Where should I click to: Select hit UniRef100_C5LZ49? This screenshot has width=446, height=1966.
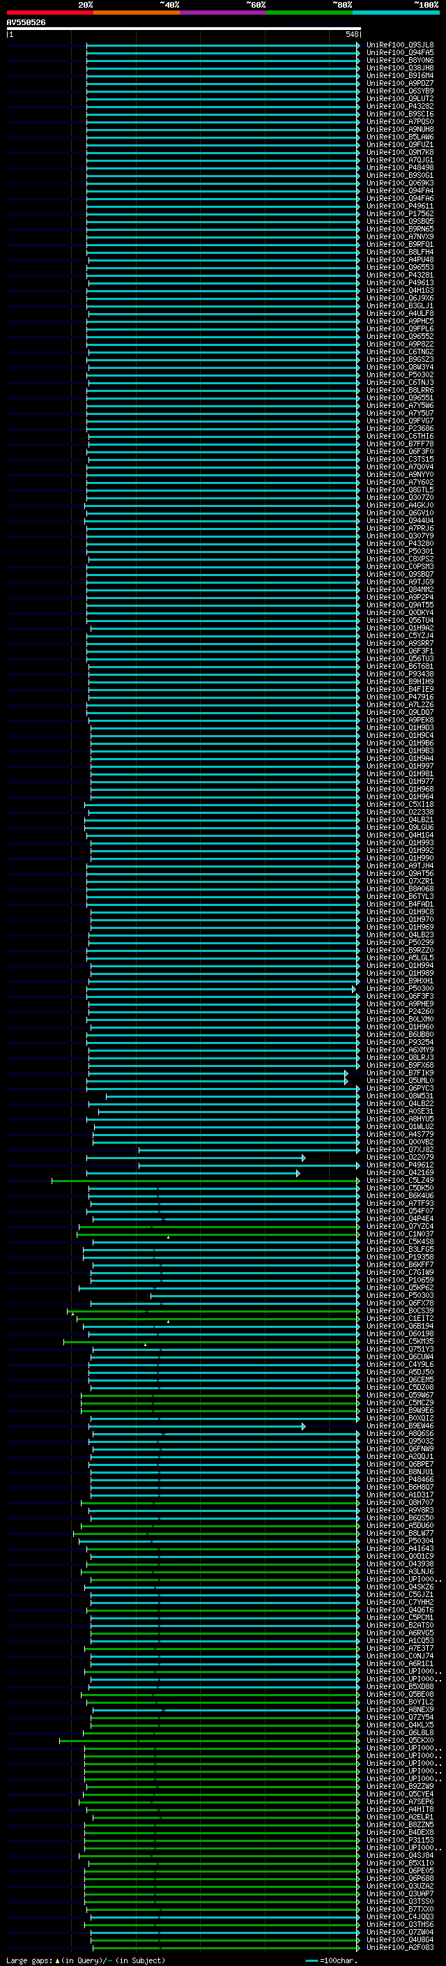coord(400,1181)
